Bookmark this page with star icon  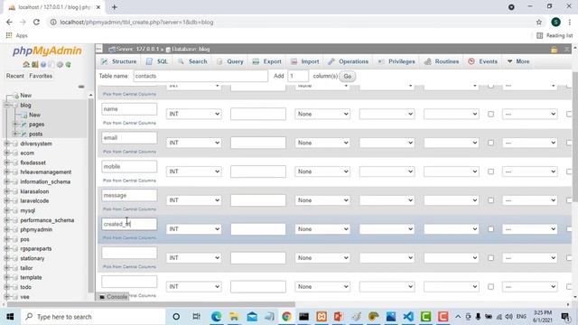(539, 22)
